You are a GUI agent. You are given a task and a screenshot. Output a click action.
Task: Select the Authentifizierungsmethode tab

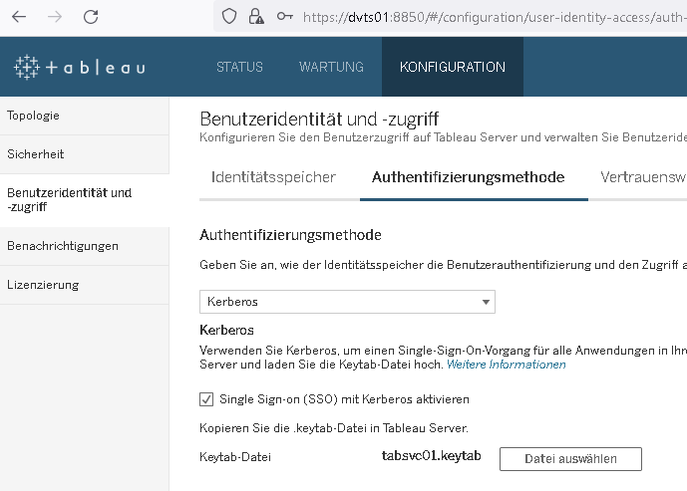pyautogui.click(x=468, y=177)
